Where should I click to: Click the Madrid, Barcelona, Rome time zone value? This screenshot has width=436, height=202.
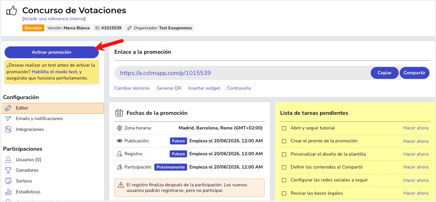pyautogui.click(x=221, y=128)
